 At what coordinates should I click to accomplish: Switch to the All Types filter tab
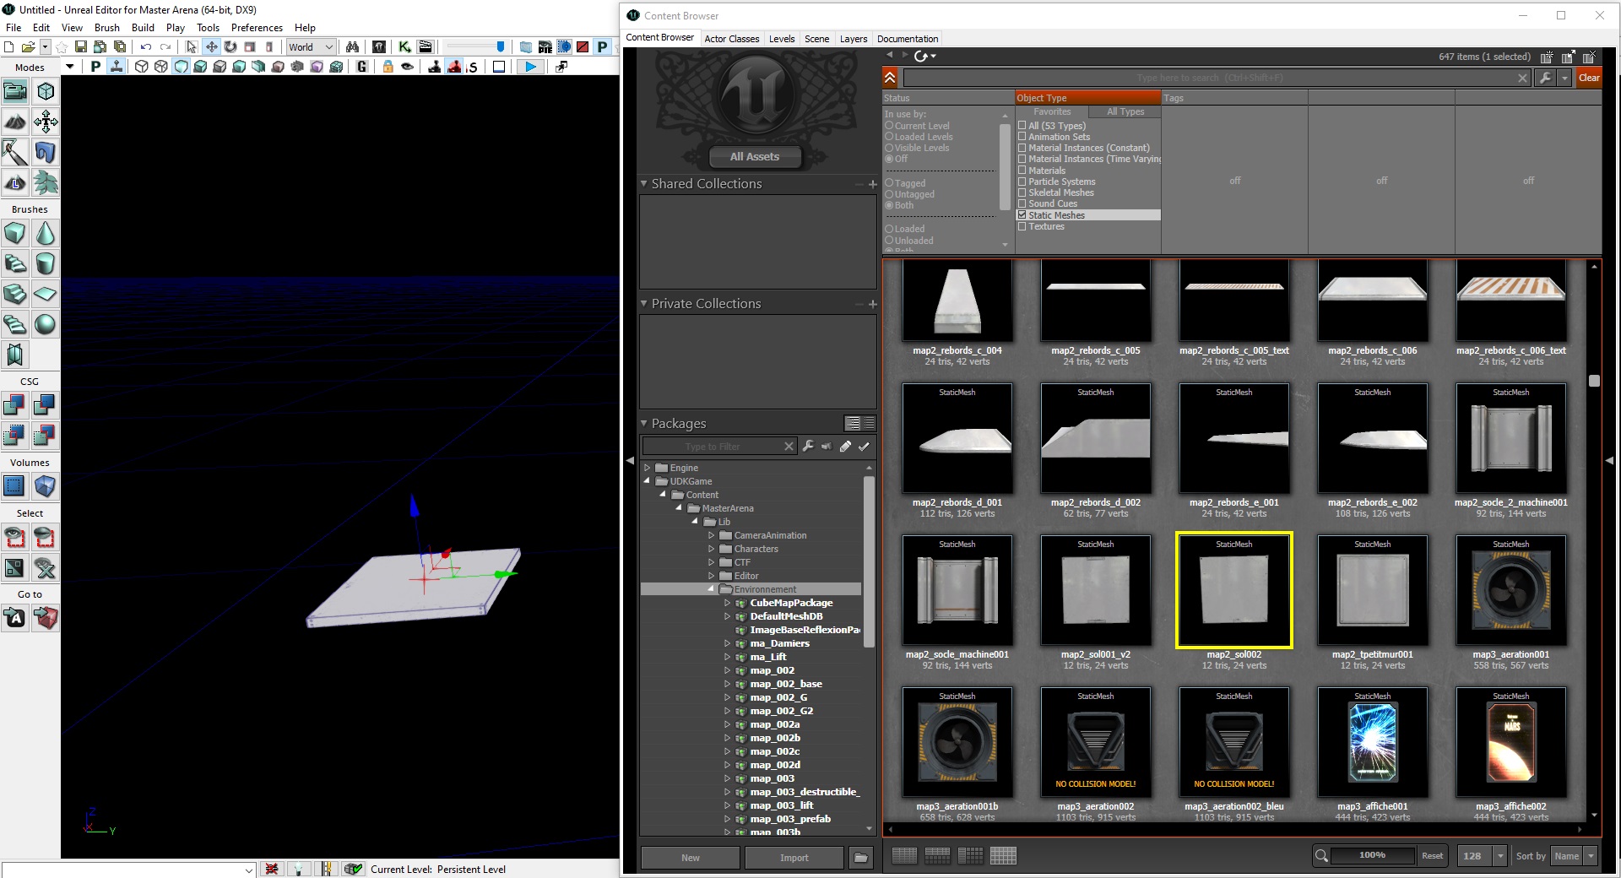pos(1125,111)
